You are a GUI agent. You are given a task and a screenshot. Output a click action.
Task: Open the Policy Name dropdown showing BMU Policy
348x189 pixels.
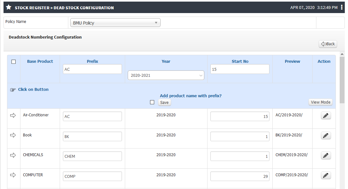pyautogui.click(x=115, y=23)
